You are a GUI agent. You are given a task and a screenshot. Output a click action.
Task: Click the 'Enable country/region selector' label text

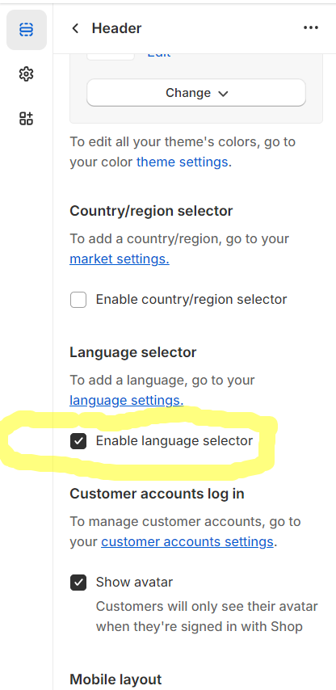191,299
